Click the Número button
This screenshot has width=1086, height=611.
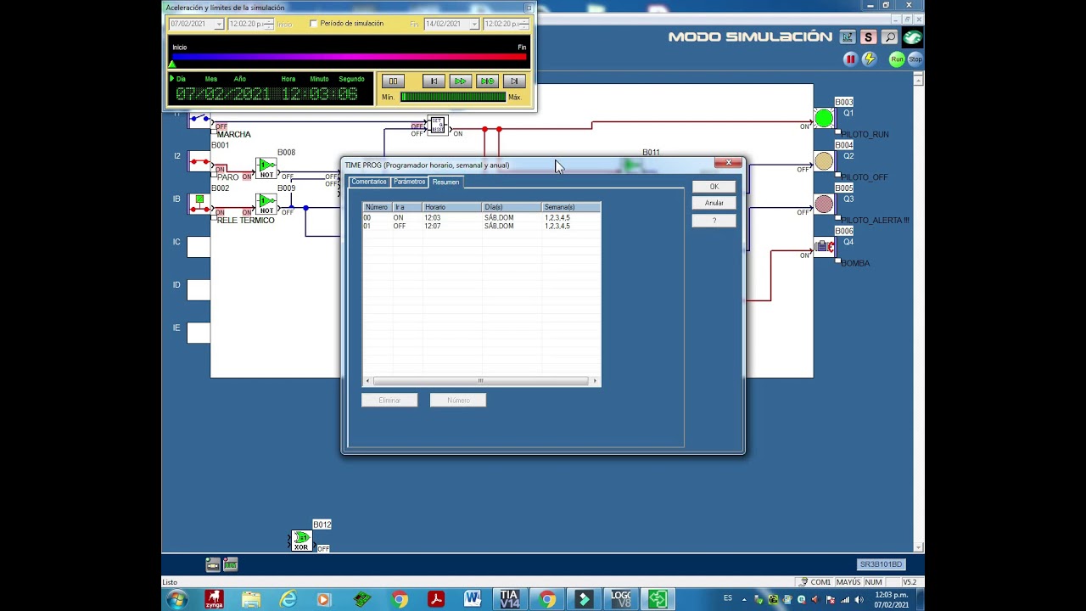[x=458, y=400]
